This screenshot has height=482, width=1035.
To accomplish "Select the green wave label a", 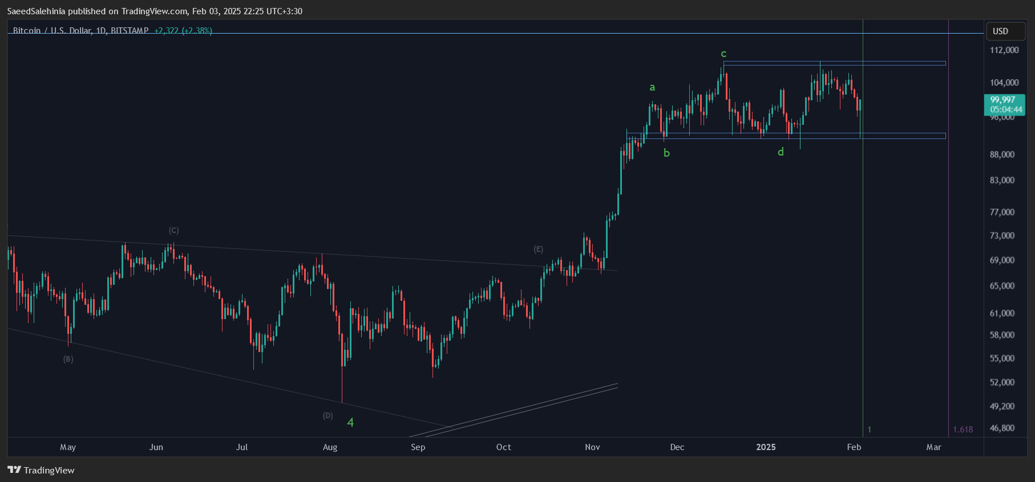I will point(652,87).
